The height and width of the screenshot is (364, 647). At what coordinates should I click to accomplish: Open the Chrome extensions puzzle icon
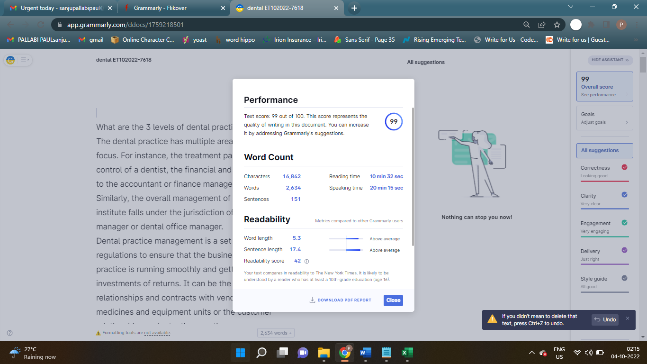[591, 25]
